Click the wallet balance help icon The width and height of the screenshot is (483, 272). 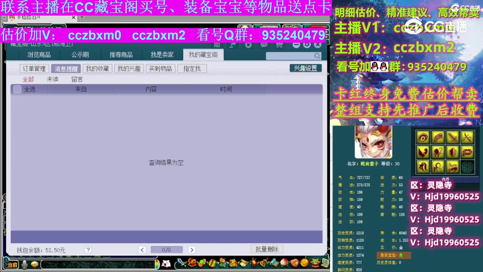(88, 250)
